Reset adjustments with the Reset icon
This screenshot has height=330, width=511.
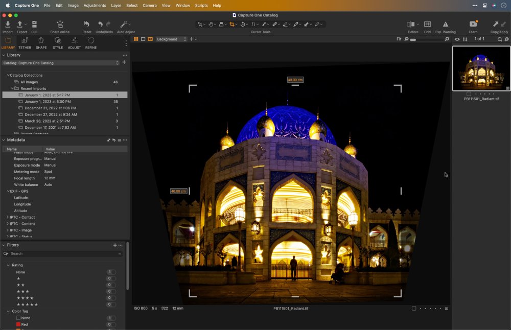click(87, 25)
